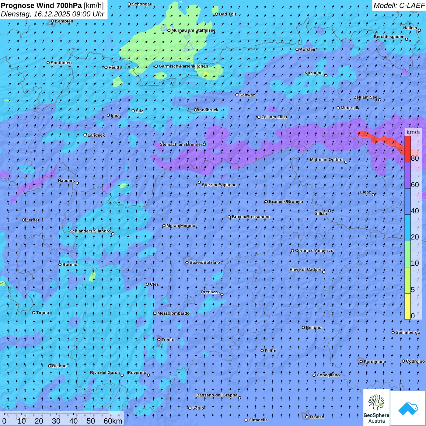Click the Schlanders/Silandro label
This screenshot has height=426, width=426.
click(90, 231)
